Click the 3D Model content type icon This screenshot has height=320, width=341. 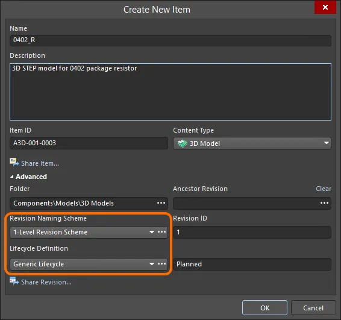(x=182, y=143)
